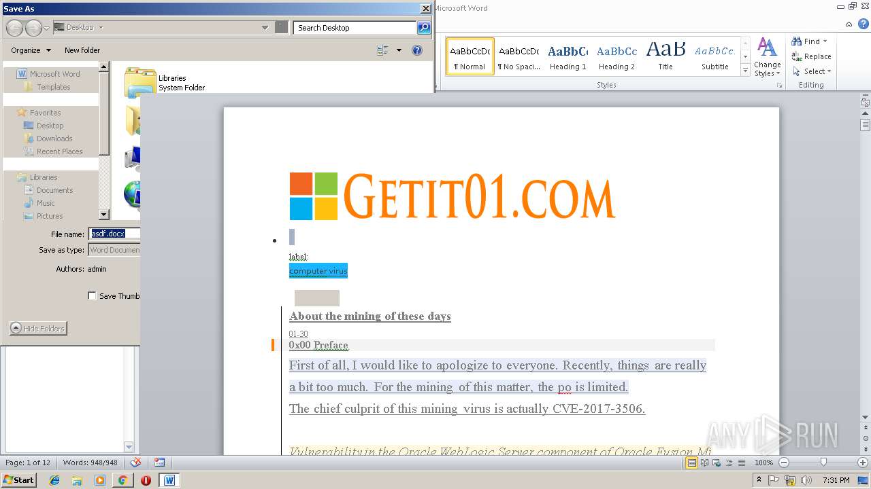Click into the Search Desktop field

(x=355, y=28)
